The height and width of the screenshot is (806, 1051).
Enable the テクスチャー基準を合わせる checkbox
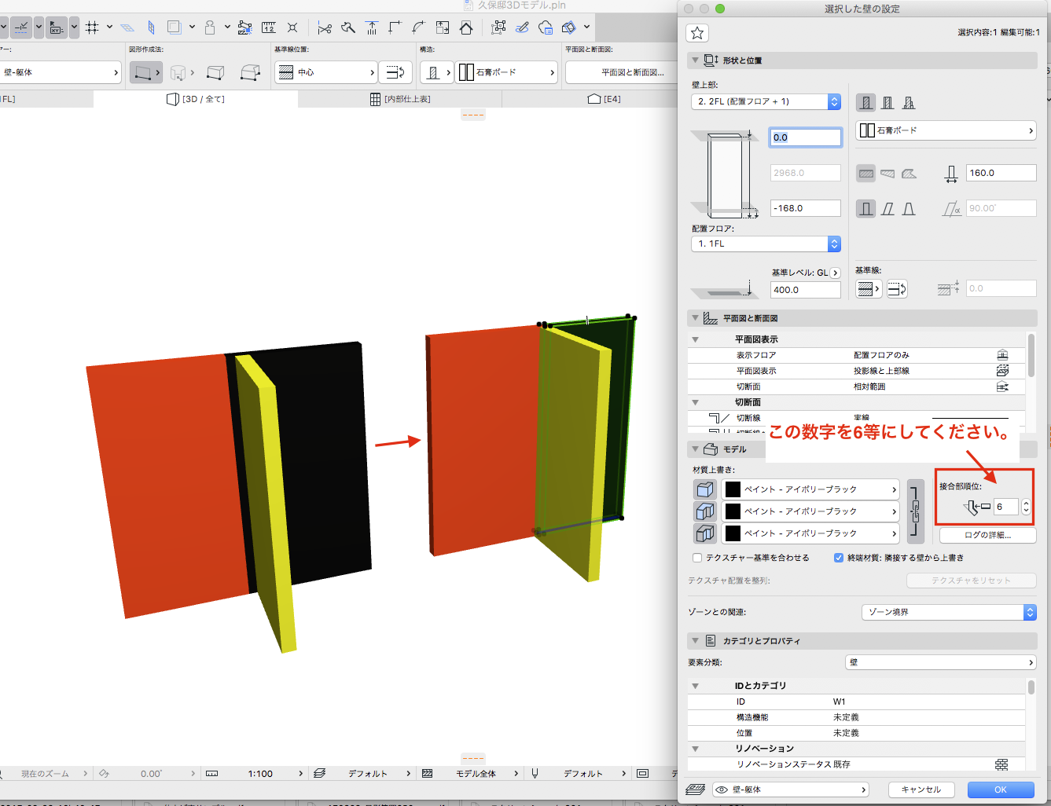[x=697, y=558]
